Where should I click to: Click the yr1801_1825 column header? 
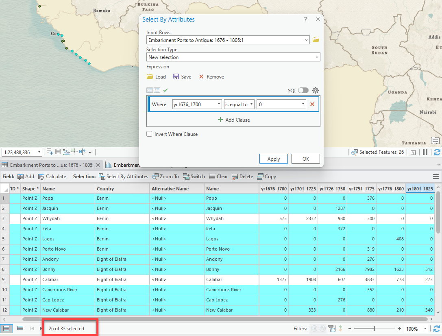(420, 189)
